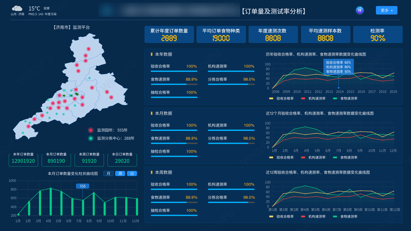The width and height of the screenshot is (411, 231).
Task: Toggle 食物速测率 legend in 12-week chart
Action: (345, 216)
